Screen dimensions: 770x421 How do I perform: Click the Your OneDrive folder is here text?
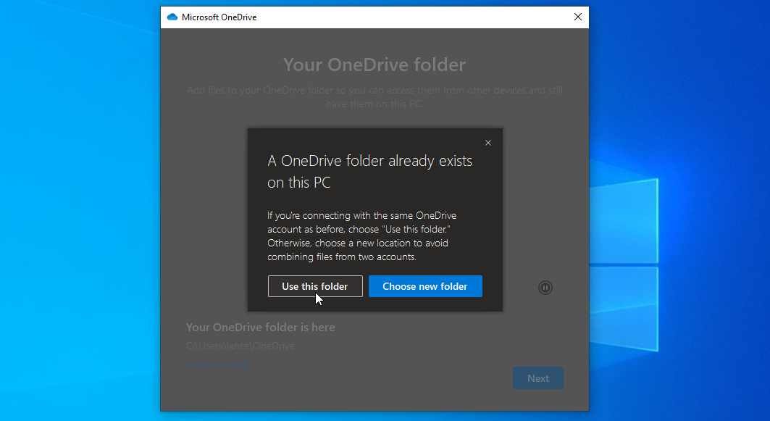[260, 327]
